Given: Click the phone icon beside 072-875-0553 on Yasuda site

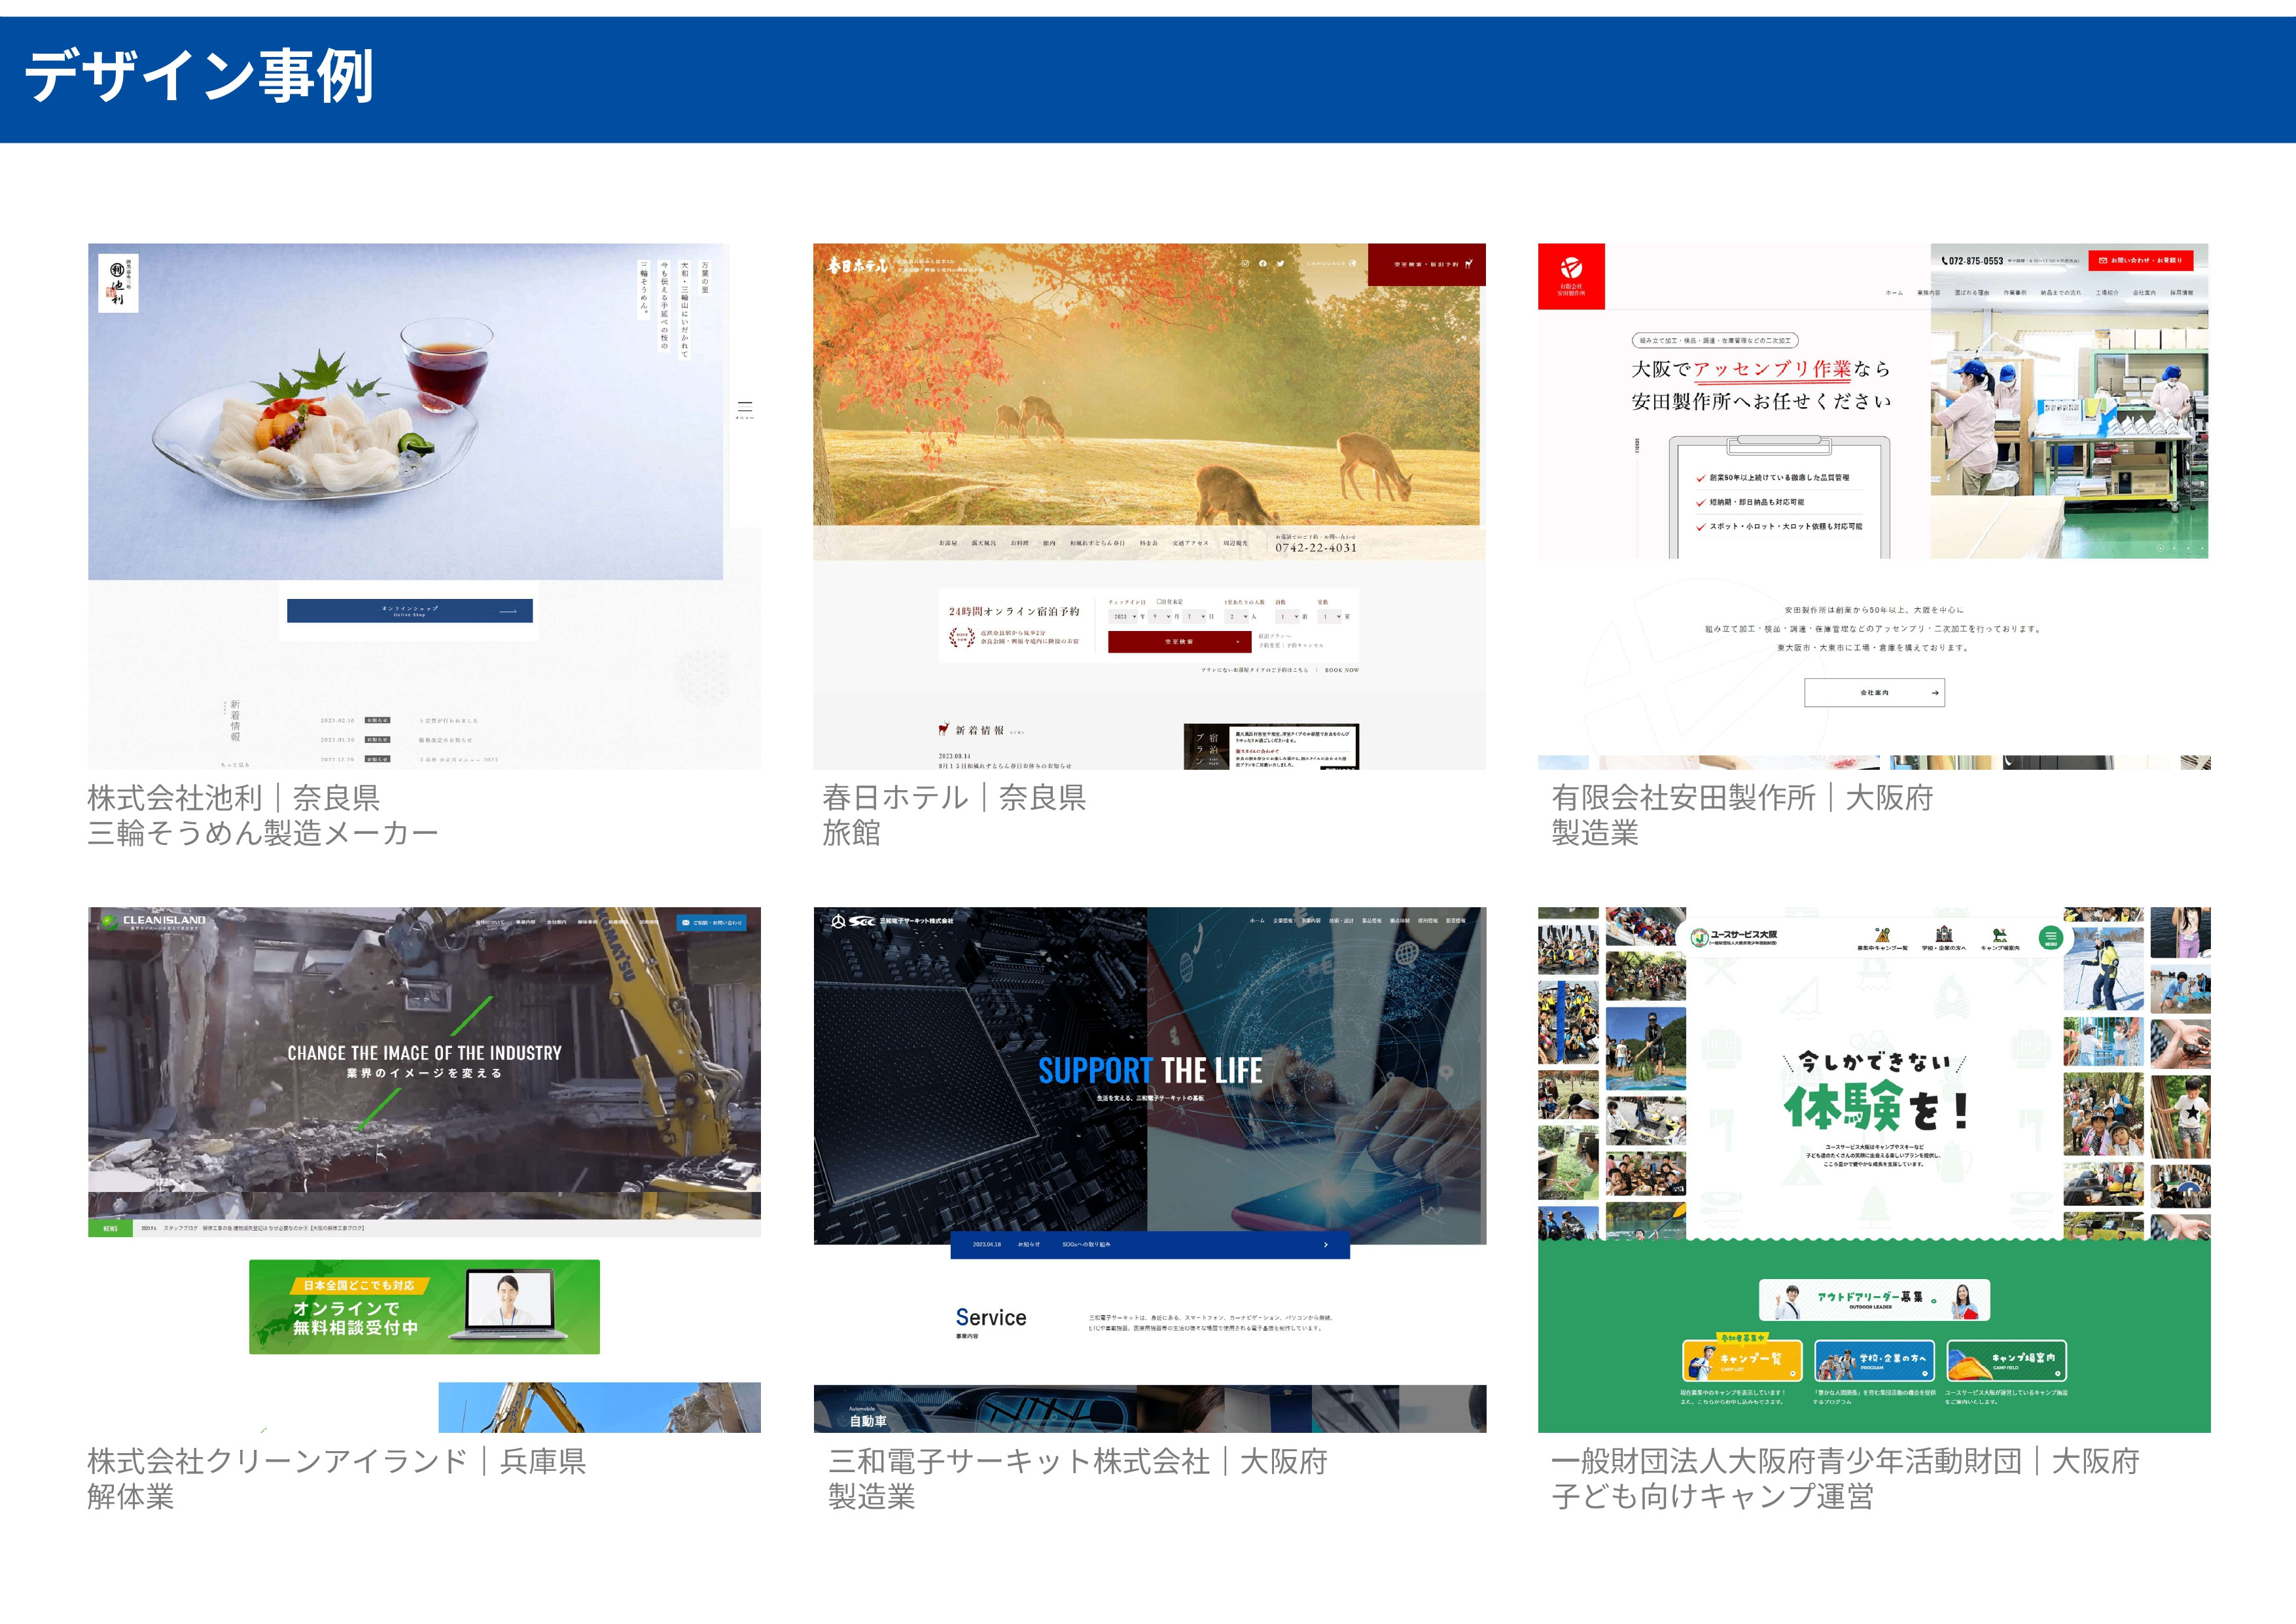Looking at the screenshot, I should (1944, 261).
